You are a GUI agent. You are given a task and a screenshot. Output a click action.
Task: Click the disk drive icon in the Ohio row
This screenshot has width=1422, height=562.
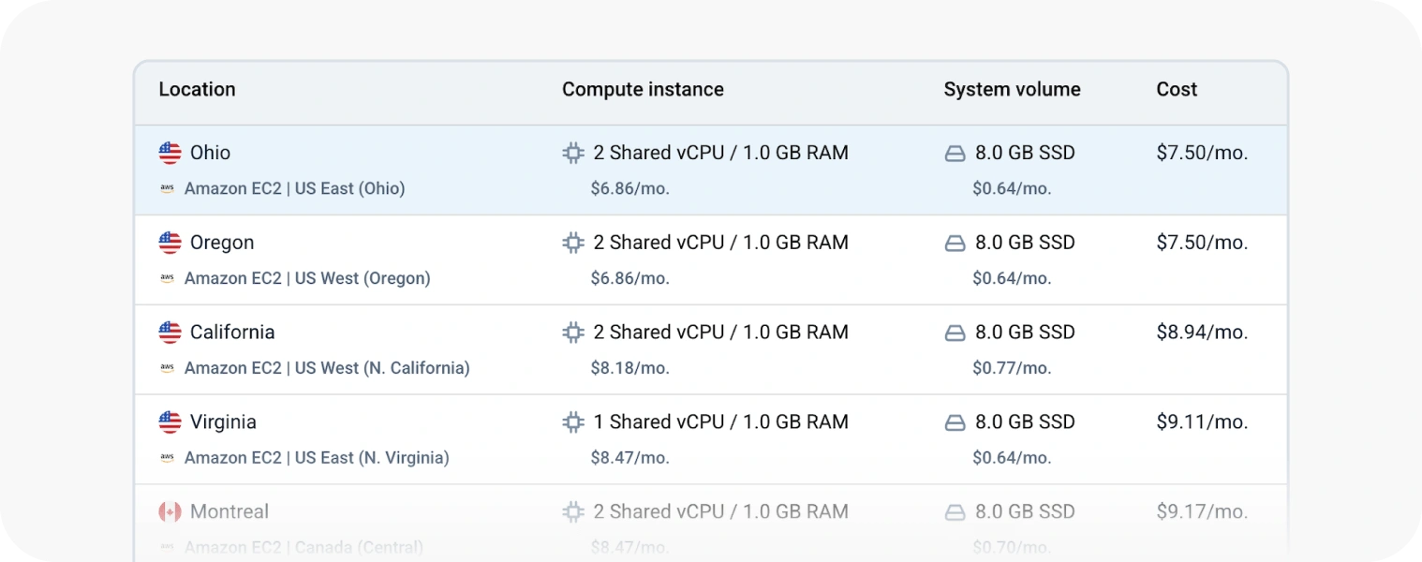click(x=955, y=154)
